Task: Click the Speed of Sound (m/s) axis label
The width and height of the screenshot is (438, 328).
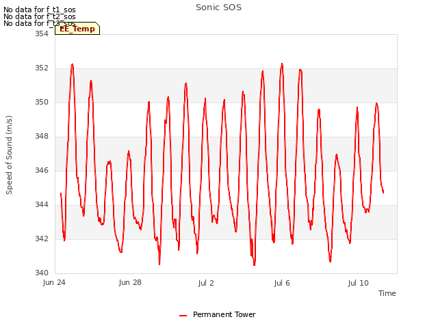Action: pyautogui.click(x=9, y=155)
